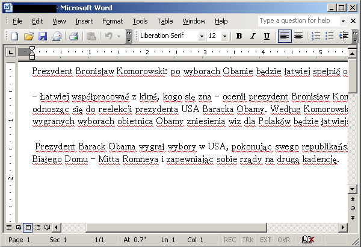Toggle Italic formatting

253,36
